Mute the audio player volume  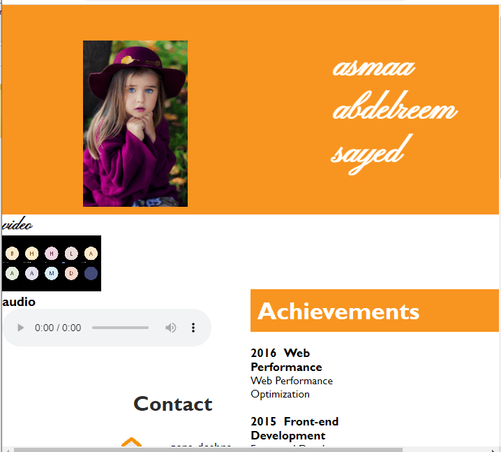click(171, 328)
